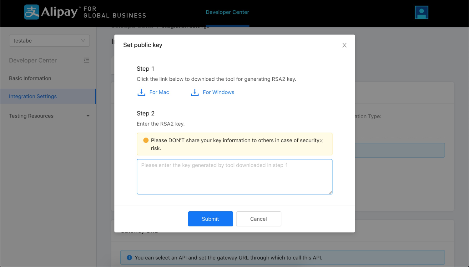Click the 'Enter the RSA2 key.' text

point(161,124)
